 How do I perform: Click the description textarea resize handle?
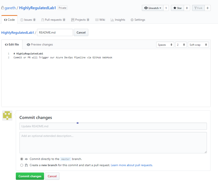(x=206, y=152)
